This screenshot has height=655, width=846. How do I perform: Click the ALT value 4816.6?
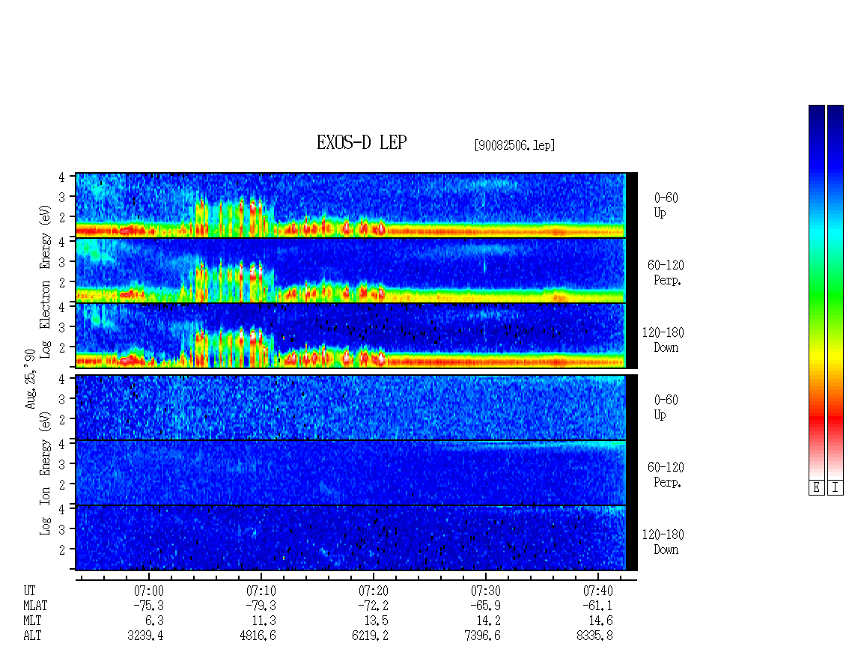(x=258, y=636)
